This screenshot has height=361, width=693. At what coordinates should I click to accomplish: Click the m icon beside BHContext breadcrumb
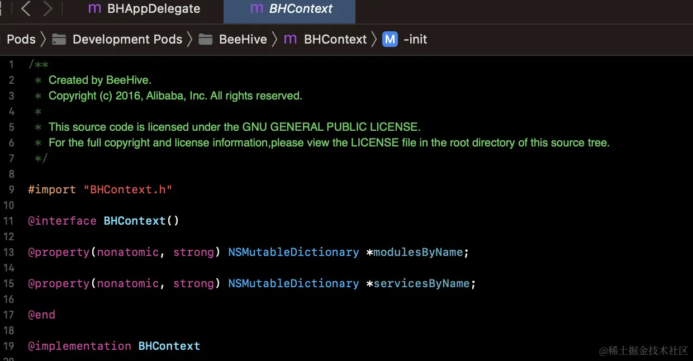click(290, 39)
